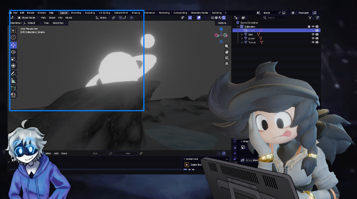
Task: Open the Outliner display mode dropdown
Action: pos(237,17)
